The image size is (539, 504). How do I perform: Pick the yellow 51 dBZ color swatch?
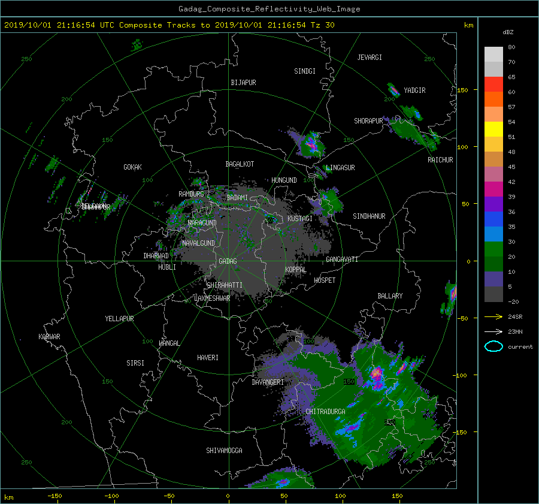(x=493, y=129)
